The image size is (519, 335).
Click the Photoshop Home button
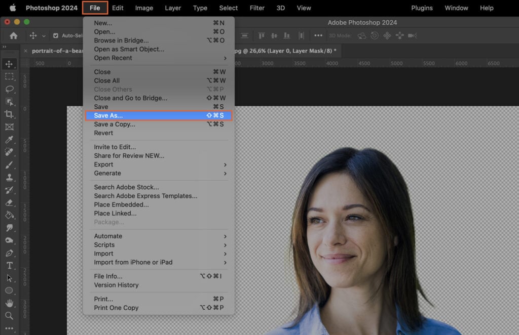tap(13, 35)
